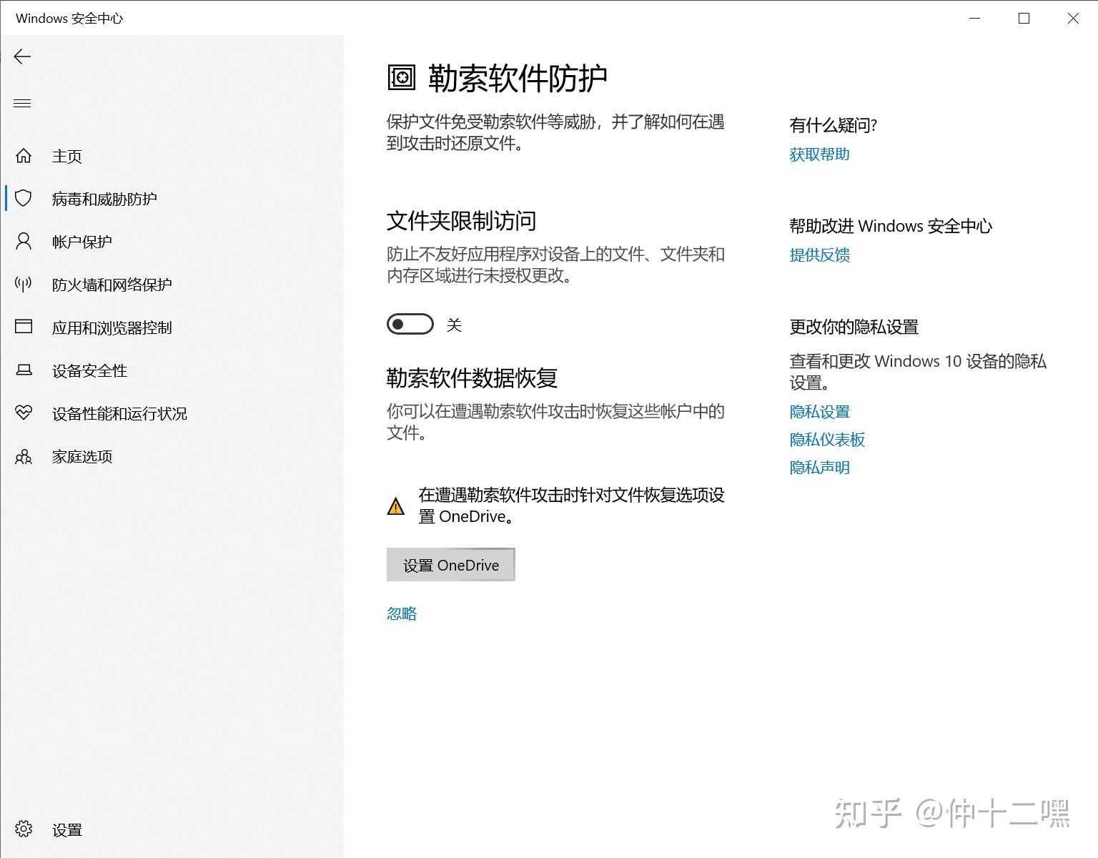Click the person icon for 帐户保护

click(24, 241)
